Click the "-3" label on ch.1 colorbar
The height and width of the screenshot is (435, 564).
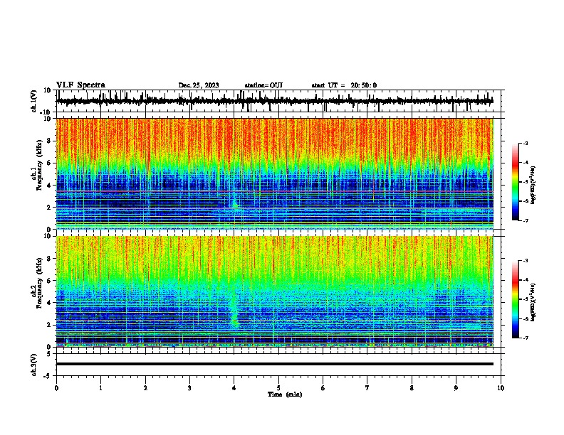525,144
